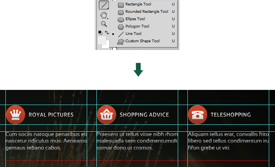This screenshot has width=275, height=167.
Task: Click the red telephone icon
Action: pos(198,115)
